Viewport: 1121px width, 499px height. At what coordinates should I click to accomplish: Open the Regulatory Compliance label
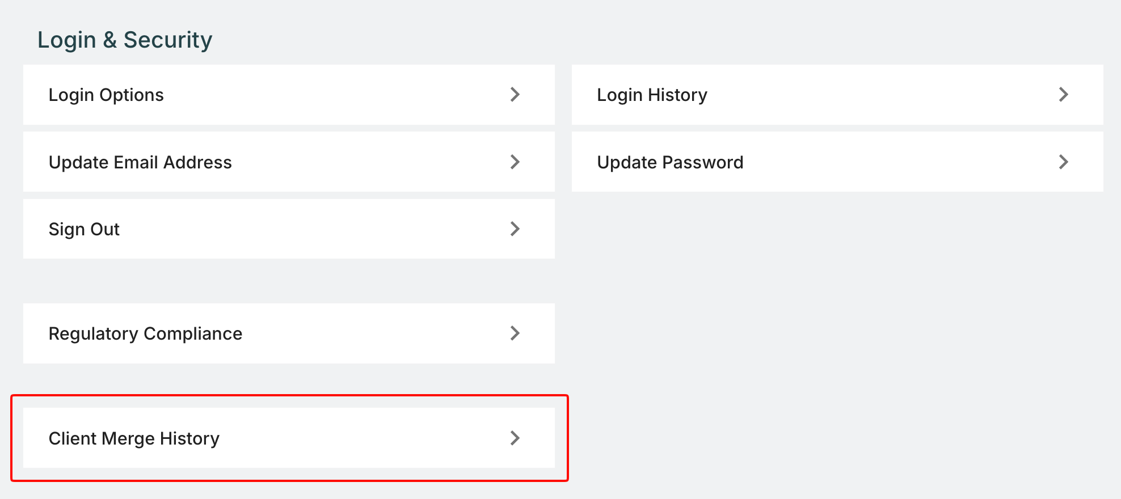pos(145,333)
